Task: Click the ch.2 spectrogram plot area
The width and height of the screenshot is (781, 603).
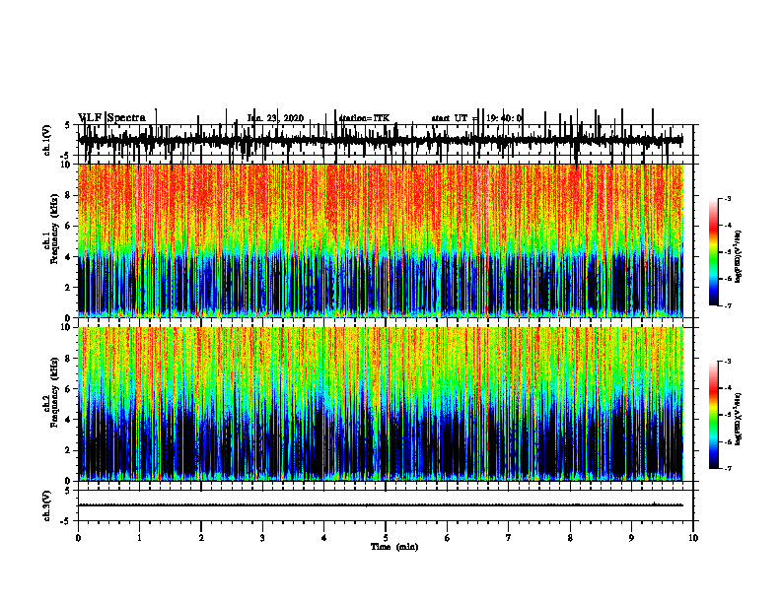Action: click(381, 404)
